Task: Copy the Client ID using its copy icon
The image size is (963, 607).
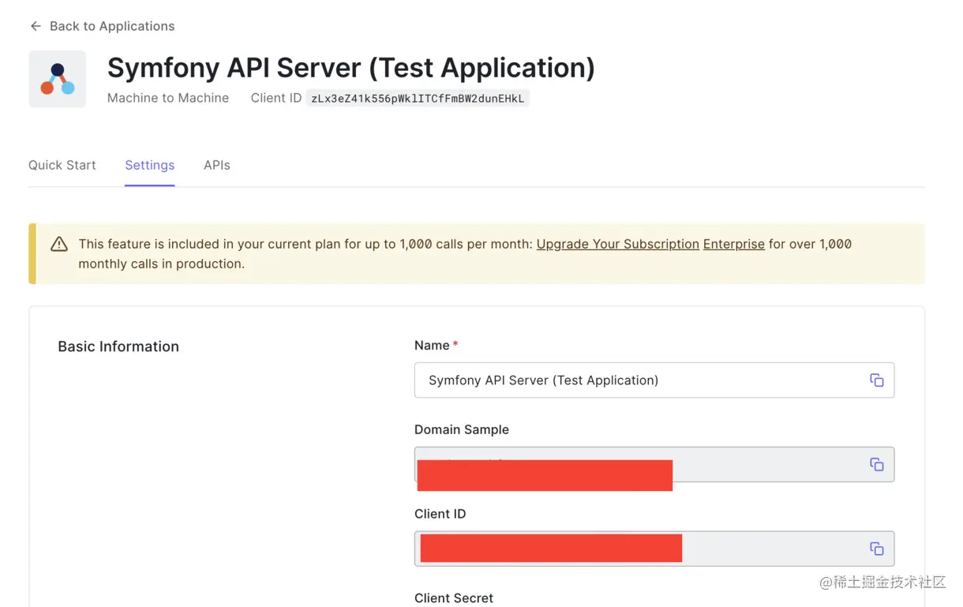Action: point(876,548)
